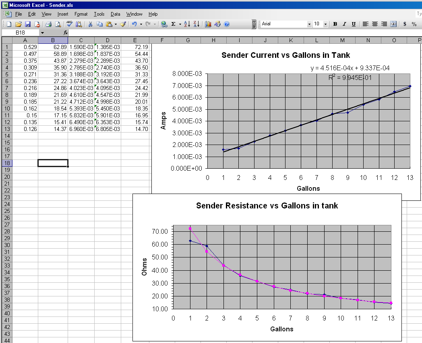
Task: Open the Insert menu
Action: click(x=63, y=14)
